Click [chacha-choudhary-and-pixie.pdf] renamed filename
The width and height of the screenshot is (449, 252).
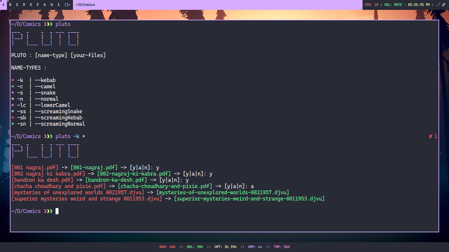[165, 186]
